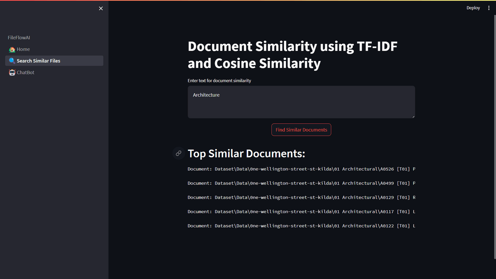Select the document result containing A0117
This screenshot has height=279, width=496.
pos(301,211)
